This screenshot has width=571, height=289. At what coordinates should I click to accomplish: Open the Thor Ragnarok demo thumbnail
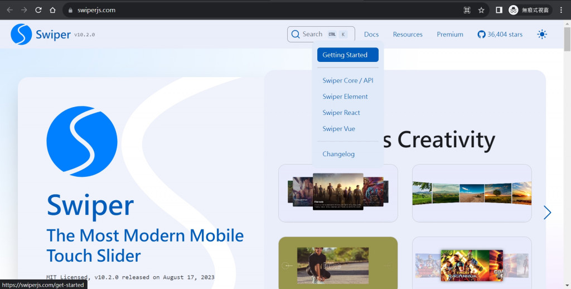tap(472, 263)
